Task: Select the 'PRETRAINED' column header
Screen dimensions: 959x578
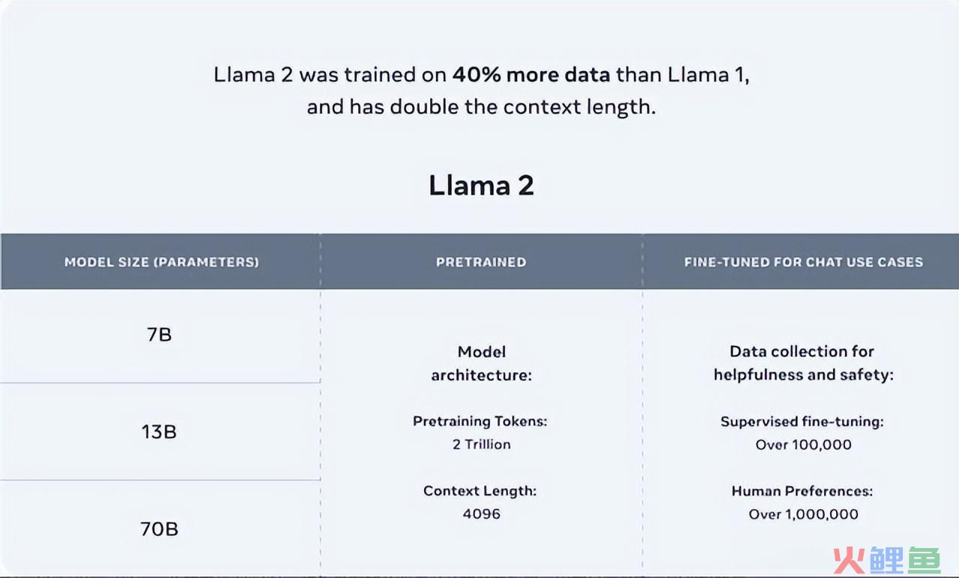Action: tap(481, 262)
